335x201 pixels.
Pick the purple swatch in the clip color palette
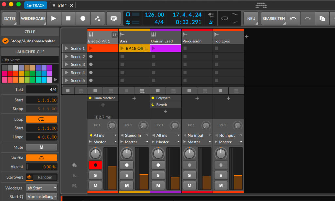point(50,68)
